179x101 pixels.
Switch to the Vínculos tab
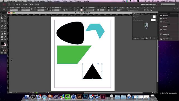148,14
